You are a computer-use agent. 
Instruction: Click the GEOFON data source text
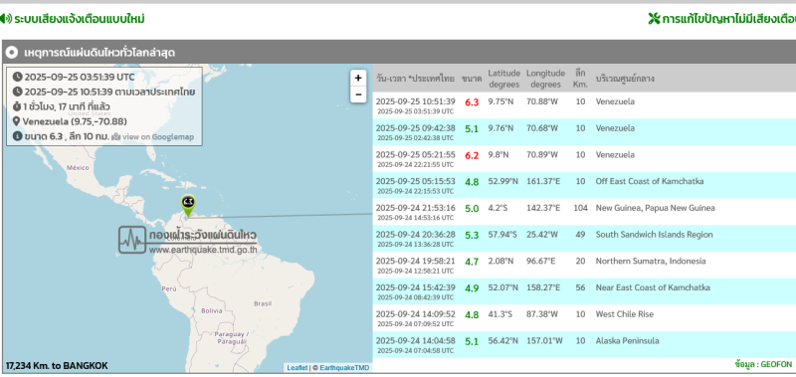click(763, 364)
